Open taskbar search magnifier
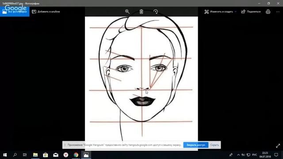 pyautogui.click(x=15, y=155)
